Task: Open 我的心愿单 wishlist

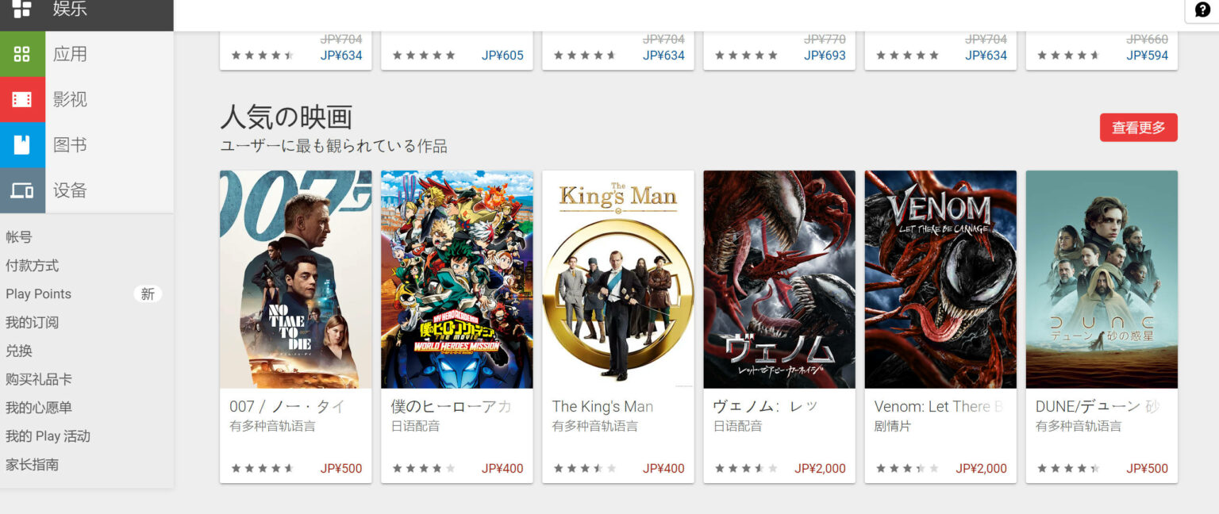Action: tap(39, 408)
